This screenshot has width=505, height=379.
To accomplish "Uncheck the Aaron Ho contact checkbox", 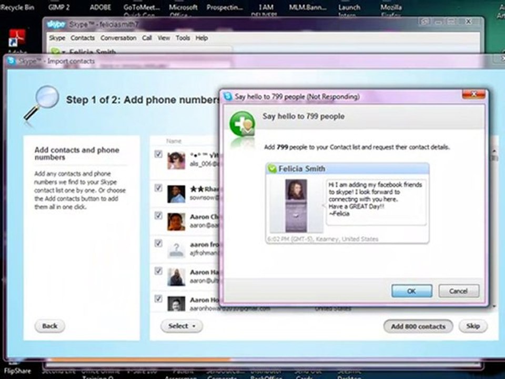I will (x=158, y=298).
